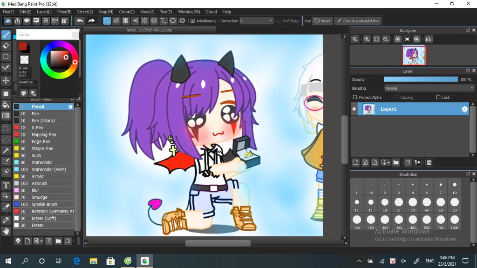Image resolution: width=477 pixels, height=268 pixels.
Task: Click Zoom Out in Navigator
Action: 386,39
